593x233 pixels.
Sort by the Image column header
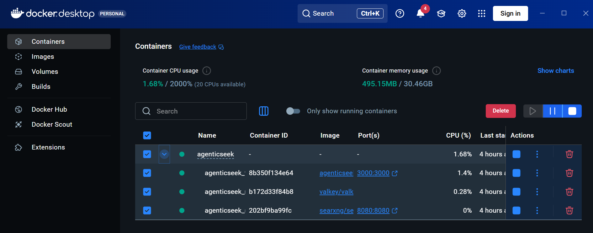tap(330, 135)
